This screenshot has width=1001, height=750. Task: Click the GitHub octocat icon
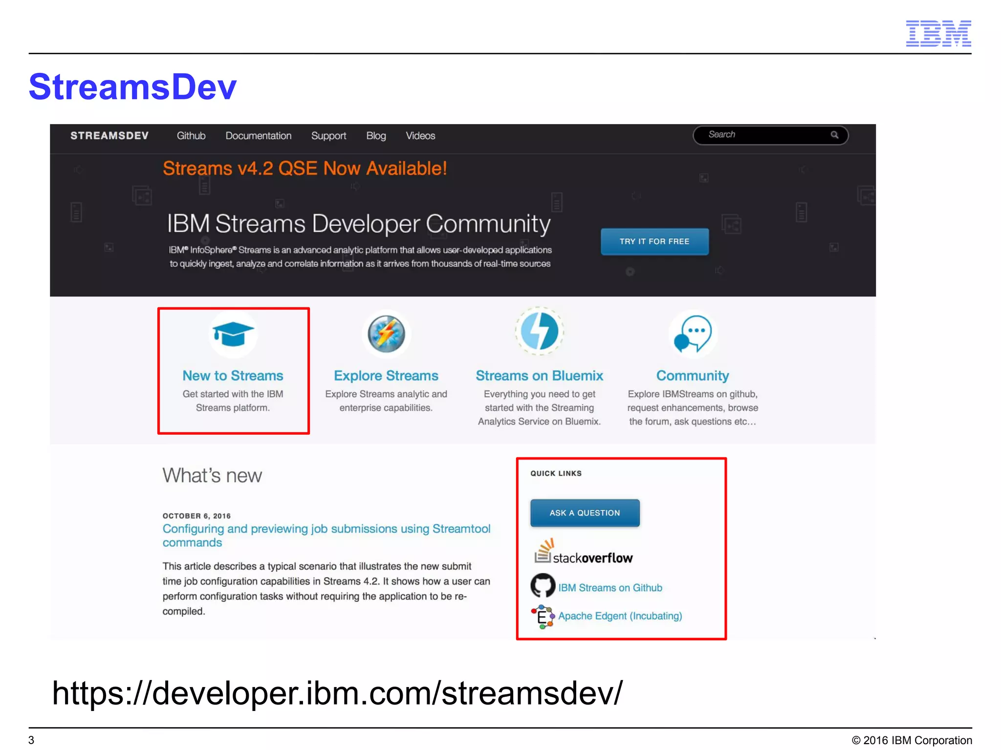543,585
